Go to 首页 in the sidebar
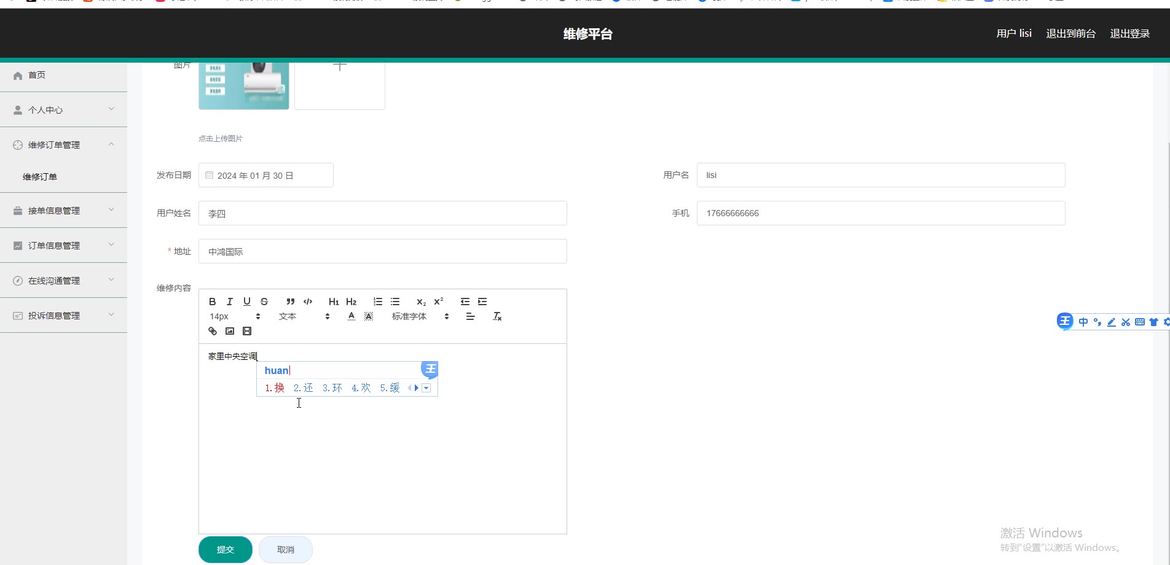Image resolution: width=1170 pixels, height=565 pixels. [63, 75]
